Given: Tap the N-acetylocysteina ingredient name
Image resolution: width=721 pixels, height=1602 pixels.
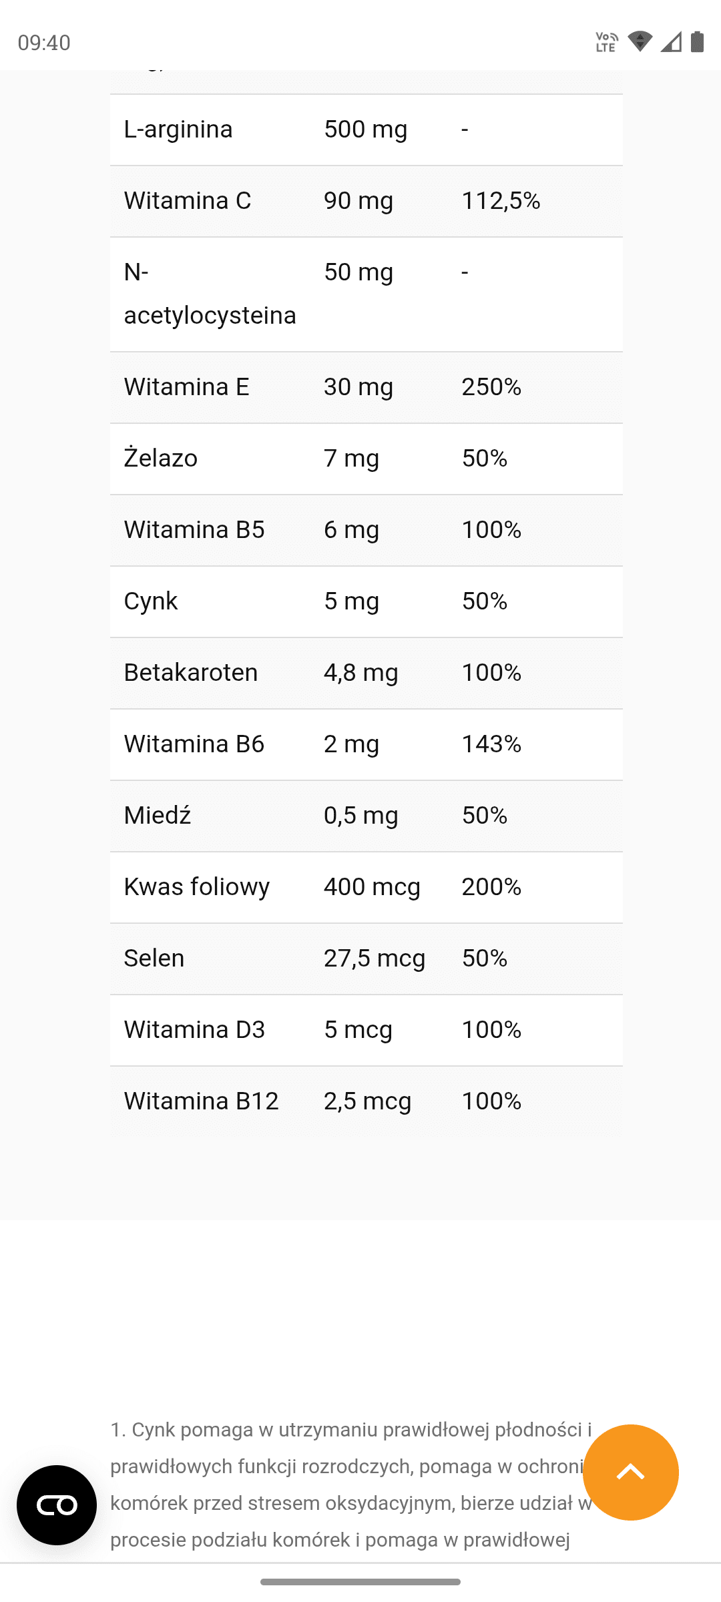Looking at the screenshot, I should tap(210, 294).
